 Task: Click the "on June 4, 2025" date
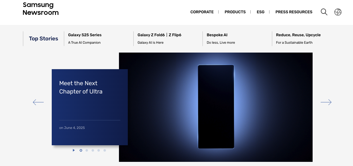point(72,128)
